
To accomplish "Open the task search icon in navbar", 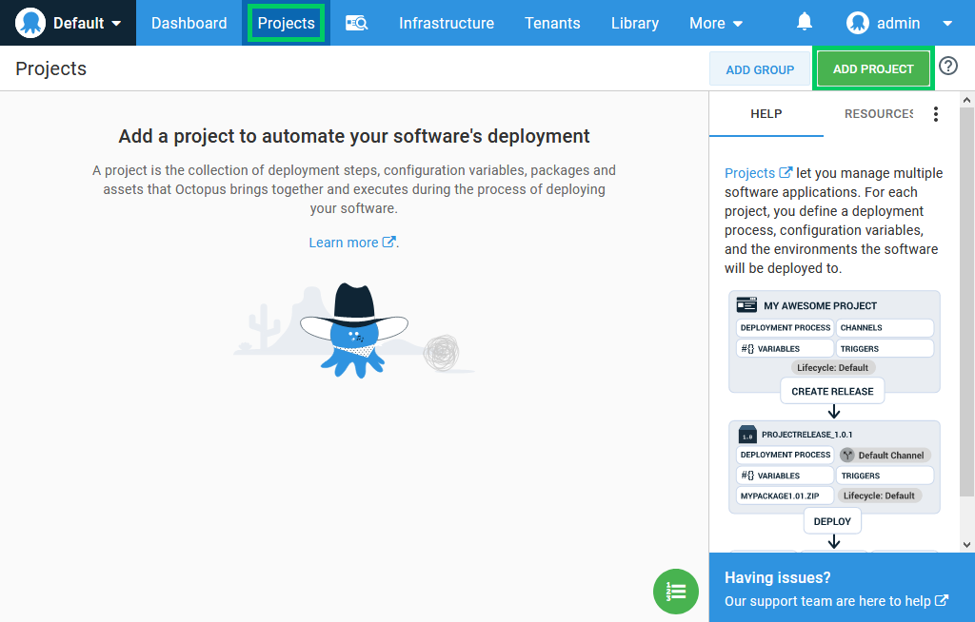I will coord(357,24).
